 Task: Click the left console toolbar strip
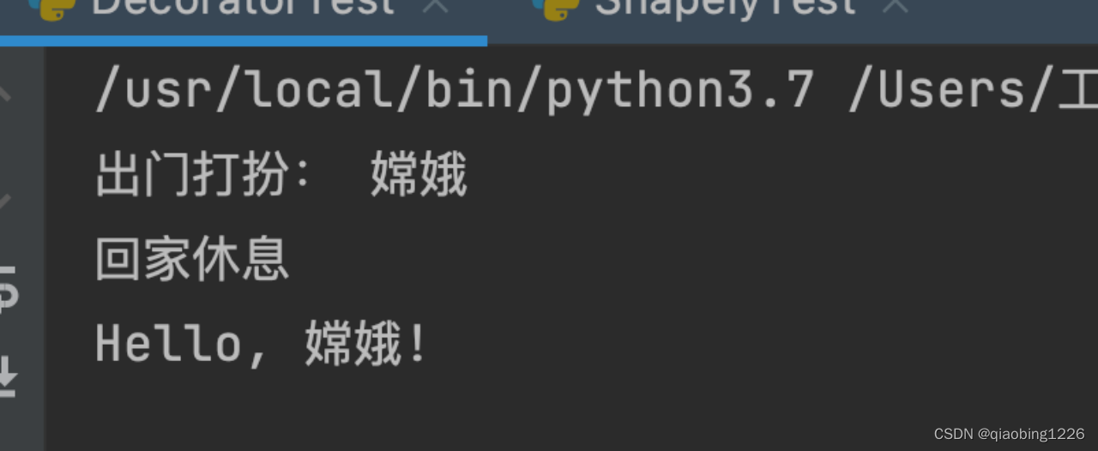(x=21, y=249)
